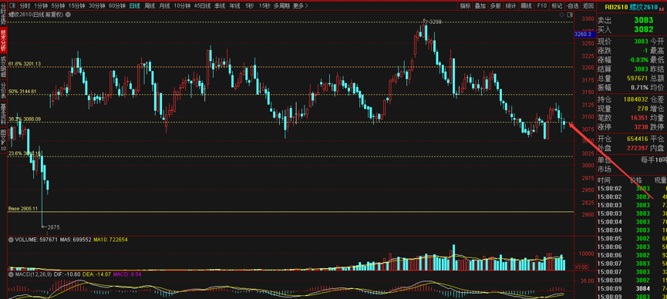Switch to 季线 quarterly chart
Viewport: 667px width, 299px height.
220,6
